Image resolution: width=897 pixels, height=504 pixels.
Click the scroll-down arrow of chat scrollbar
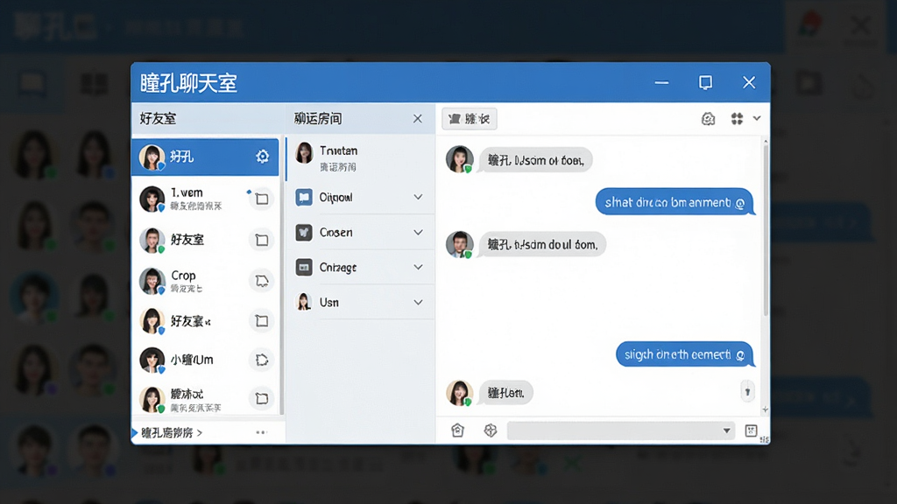[x=766, y=409]
